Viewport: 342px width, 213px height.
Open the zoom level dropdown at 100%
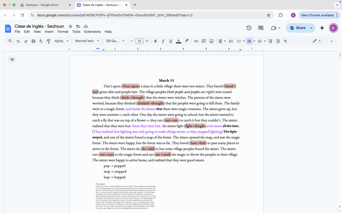click(x=61, y=41)
